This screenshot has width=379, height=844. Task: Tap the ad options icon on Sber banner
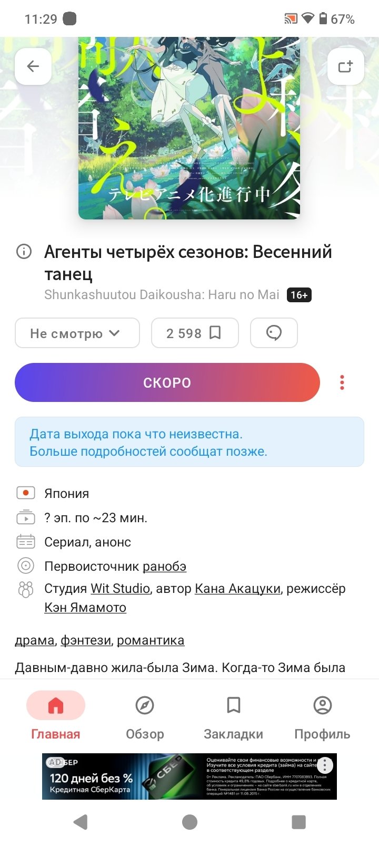click(325, 765)
